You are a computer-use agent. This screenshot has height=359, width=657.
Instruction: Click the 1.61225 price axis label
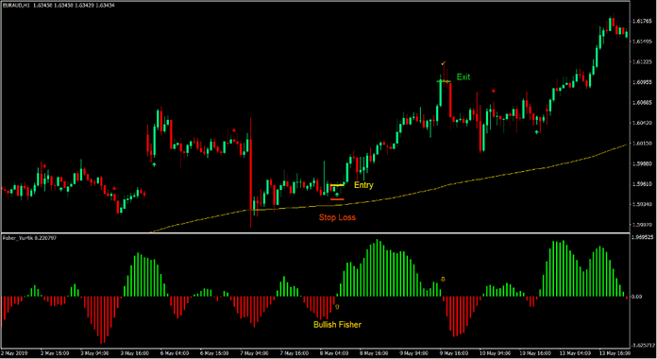[x=642, y=61]
